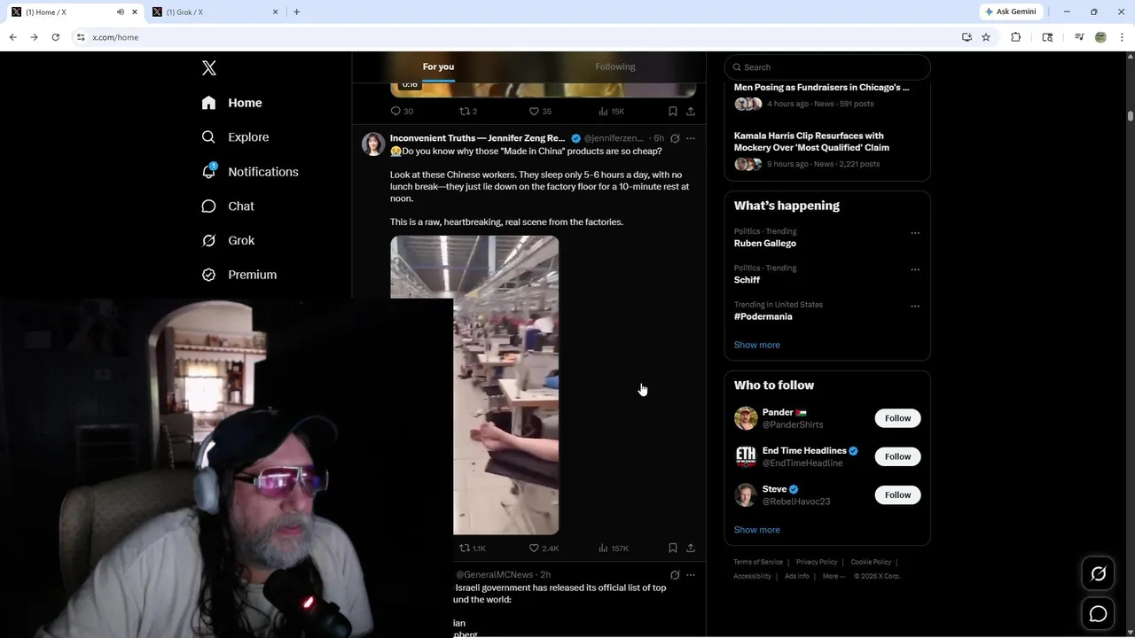
Task: Open more options for #Podermania trend
Action: (x=915, y=307)
